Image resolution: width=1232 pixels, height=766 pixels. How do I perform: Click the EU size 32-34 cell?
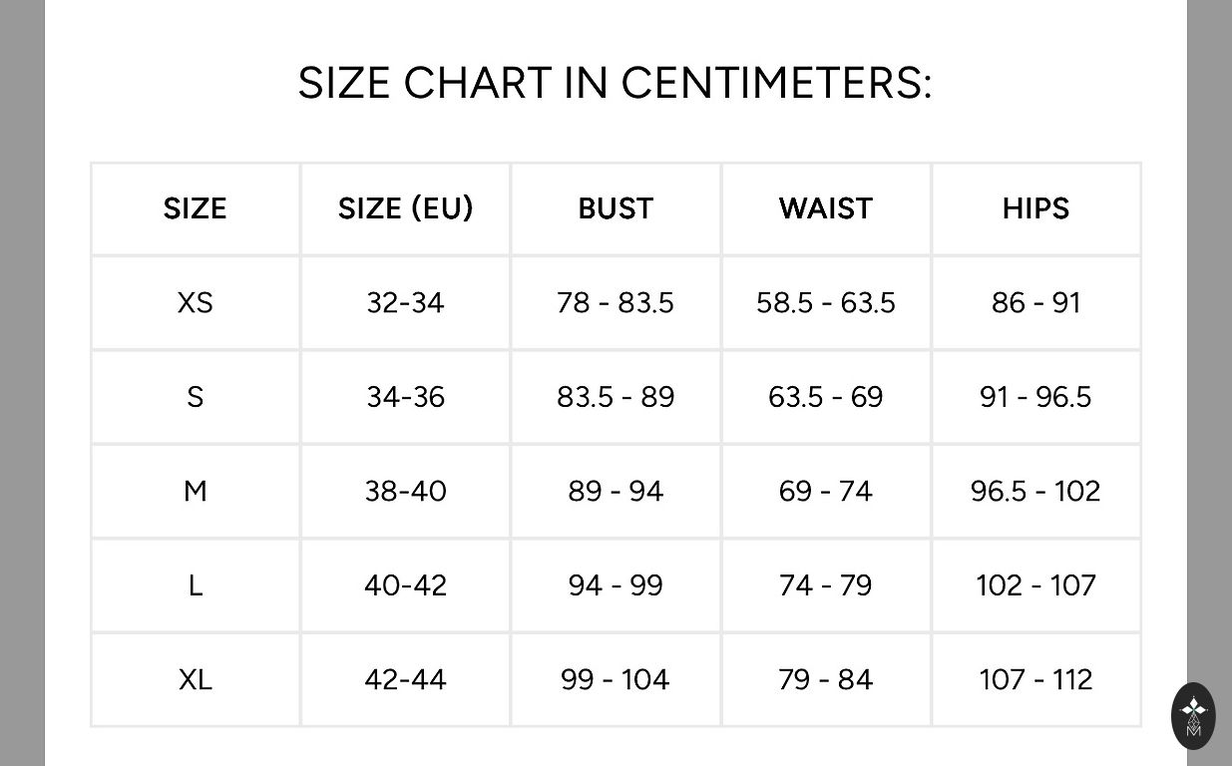405,302
